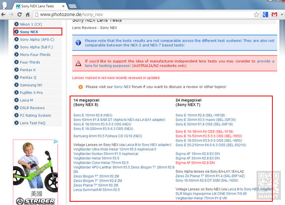Open the Sony Alpha (APS-C) menu item

[x=37, y=39]
